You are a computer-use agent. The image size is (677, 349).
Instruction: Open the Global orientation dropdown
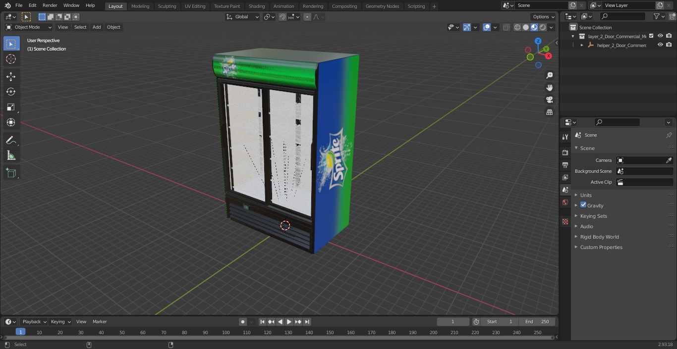pyautogui.click(x=243, y=17)
